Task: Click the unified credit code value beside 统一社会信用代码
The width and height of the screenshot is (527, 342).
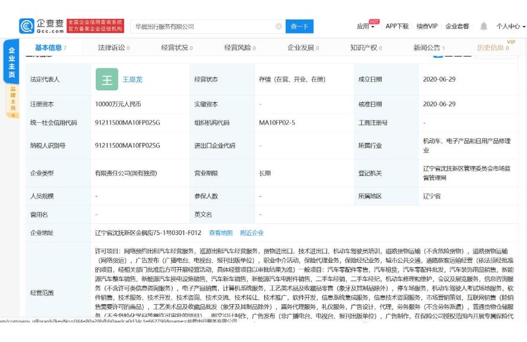Action: [x=127, y=123]
